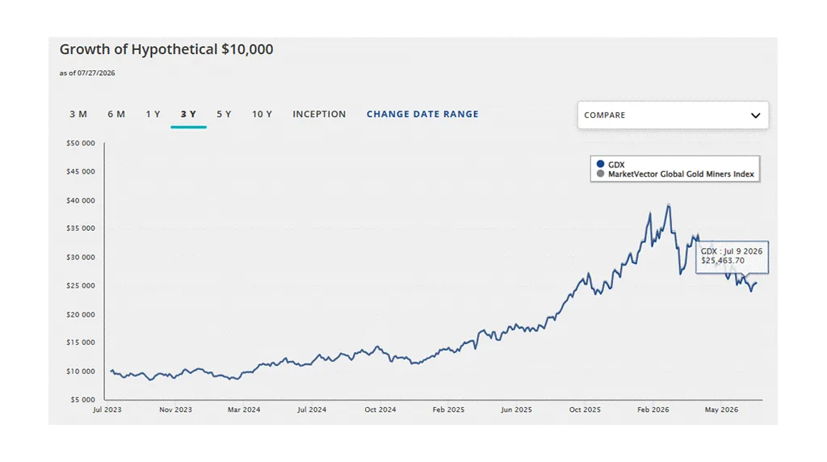Click the final endpoint of the GDX line
The image size is (827, 462).
(x=756, y=283)
